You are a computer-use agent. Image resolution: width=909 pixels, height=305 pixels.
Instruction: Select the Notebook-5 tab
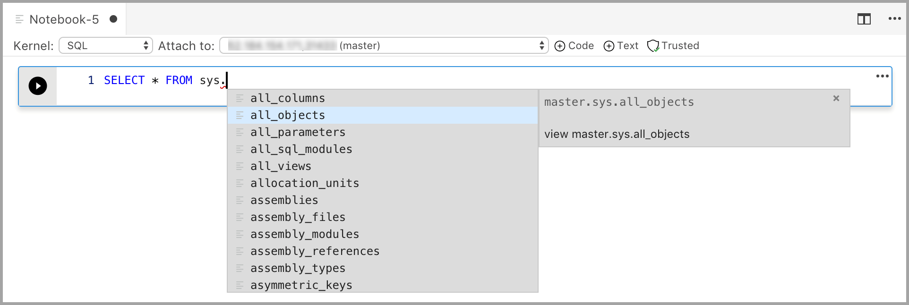pos(64,19)
